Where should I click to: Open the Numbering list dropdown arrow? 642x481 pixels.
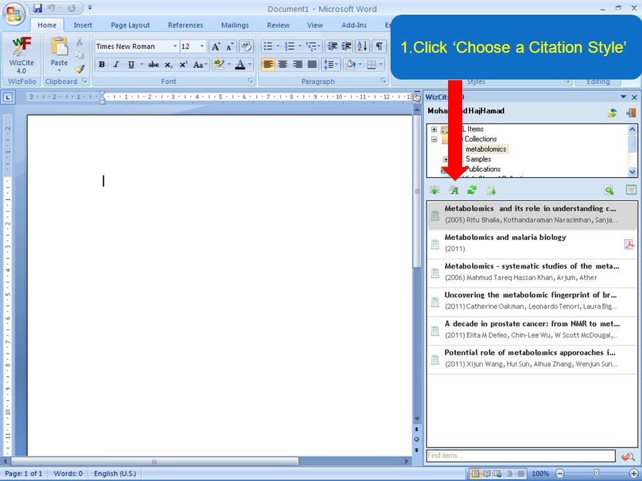coord(300,46)
